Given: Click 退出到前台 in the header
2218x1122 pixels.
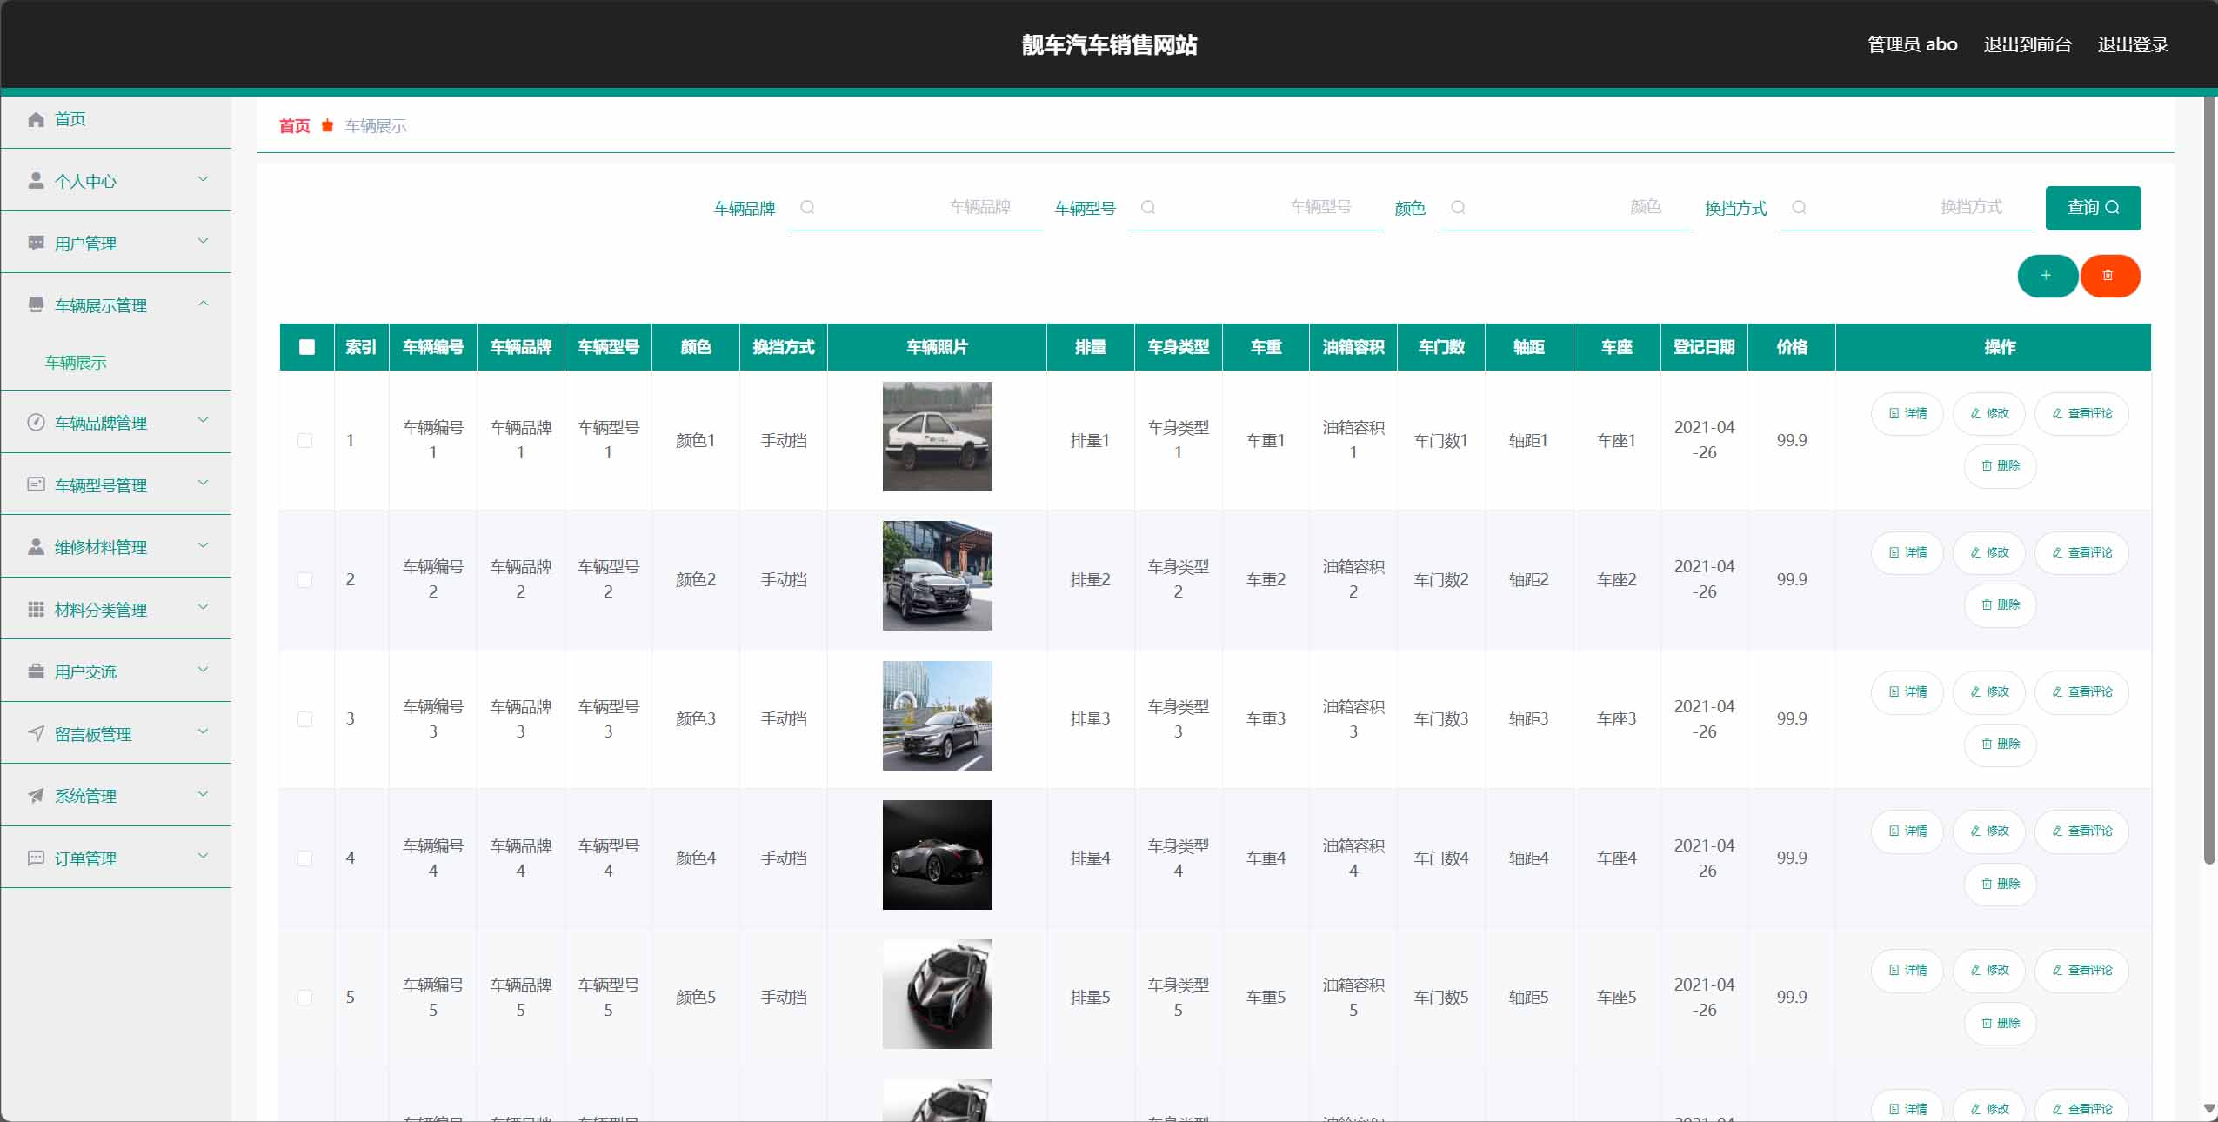Looking at the screenshot, I should pyautogui.click(x=2028, y=44).
